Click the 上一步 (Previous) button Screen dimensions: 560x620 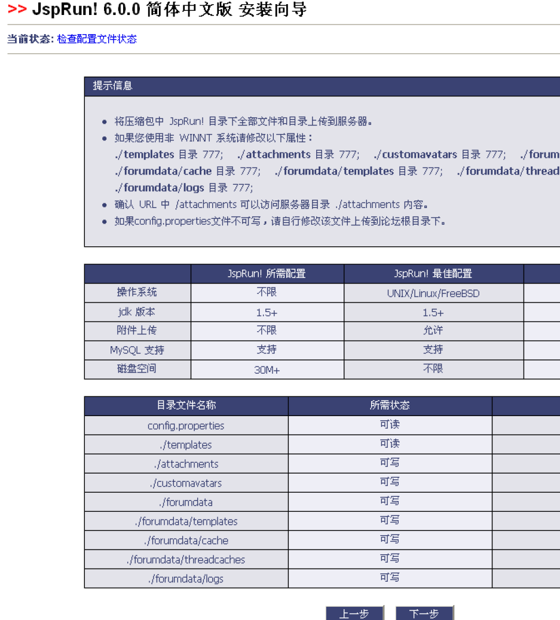tap(354, 613)
